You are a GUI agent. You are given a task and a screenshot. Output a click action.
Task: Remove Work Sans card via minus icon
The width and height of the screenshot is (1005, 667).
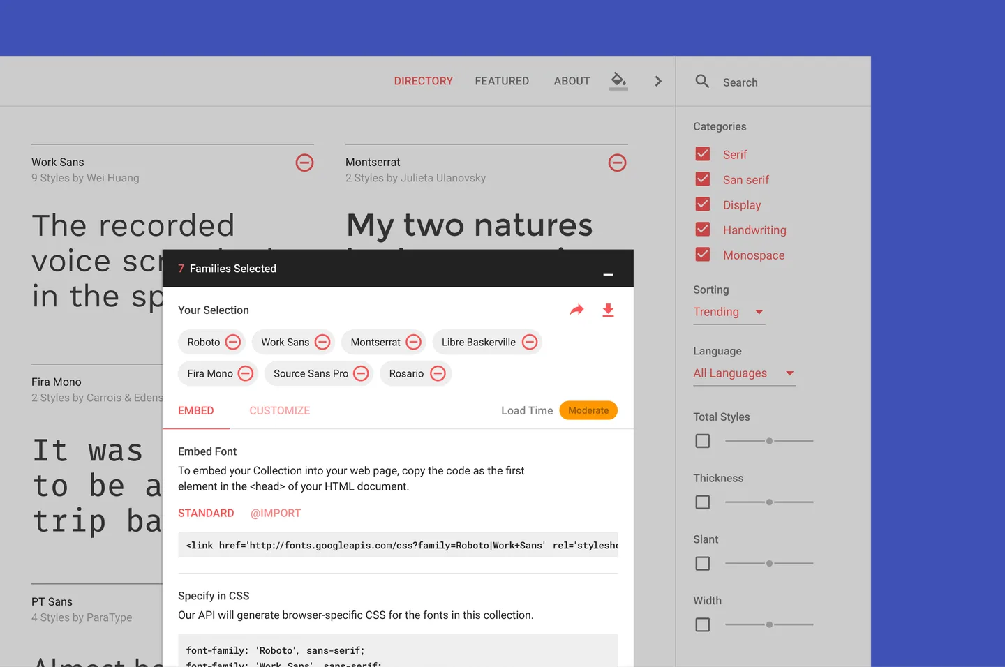[x=304, y=163]
